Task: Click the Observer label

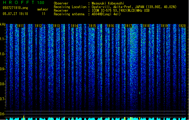Action: [61, 3]
